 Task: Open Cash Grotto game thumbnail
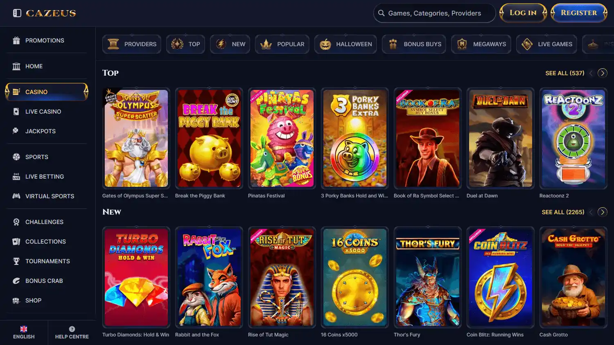point(573,278)
